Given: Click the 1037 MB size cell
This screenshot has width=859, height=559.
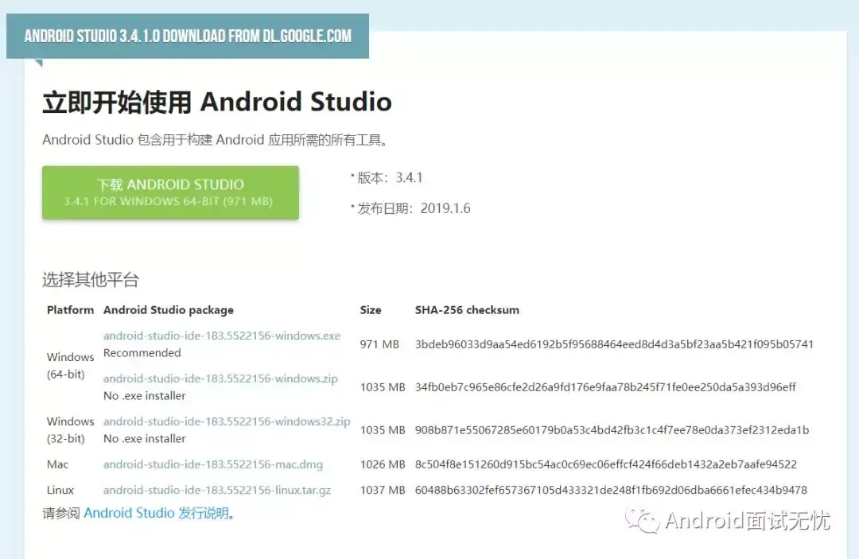Looking at the screenshot, I should (x=383, y=490).
